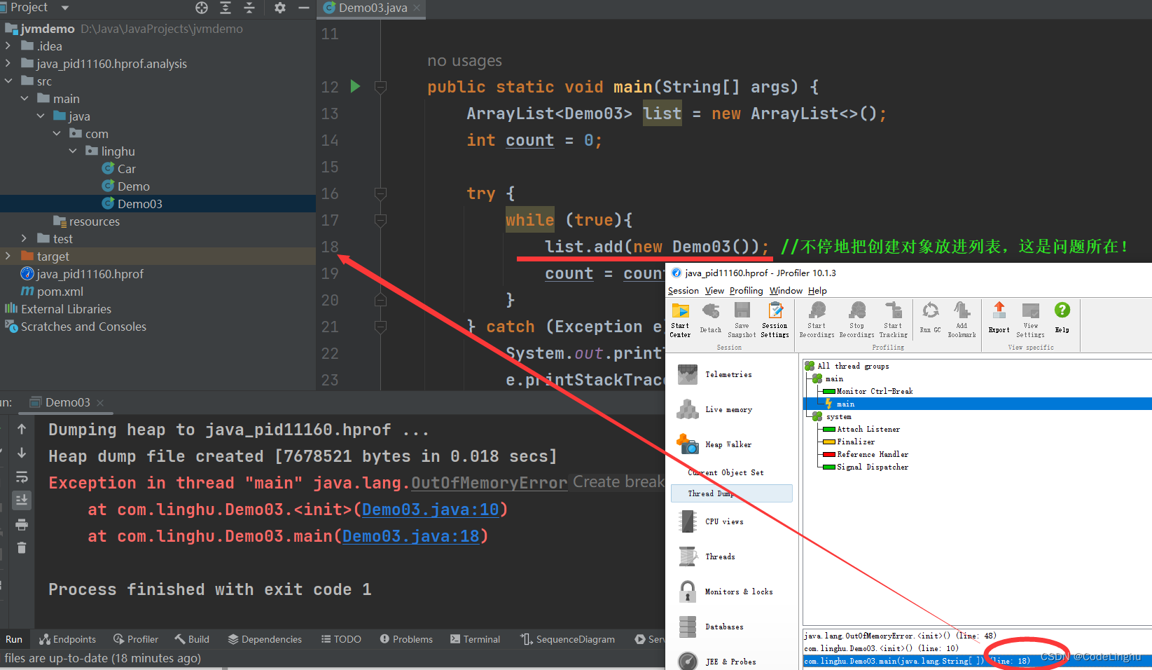Open the Problems tool window
1152x670 pixels.
(x=406, y=639)
